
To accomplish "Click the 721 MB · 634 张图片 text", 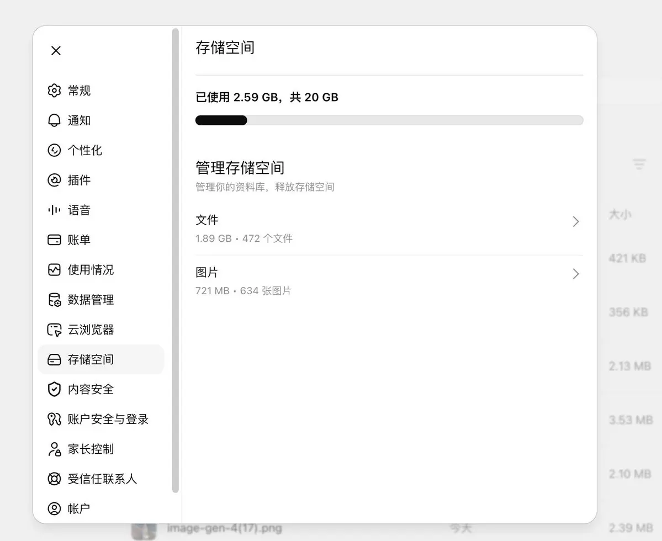I will point(243,291).
